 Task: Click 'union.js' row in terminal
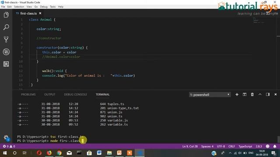[70, 112]
